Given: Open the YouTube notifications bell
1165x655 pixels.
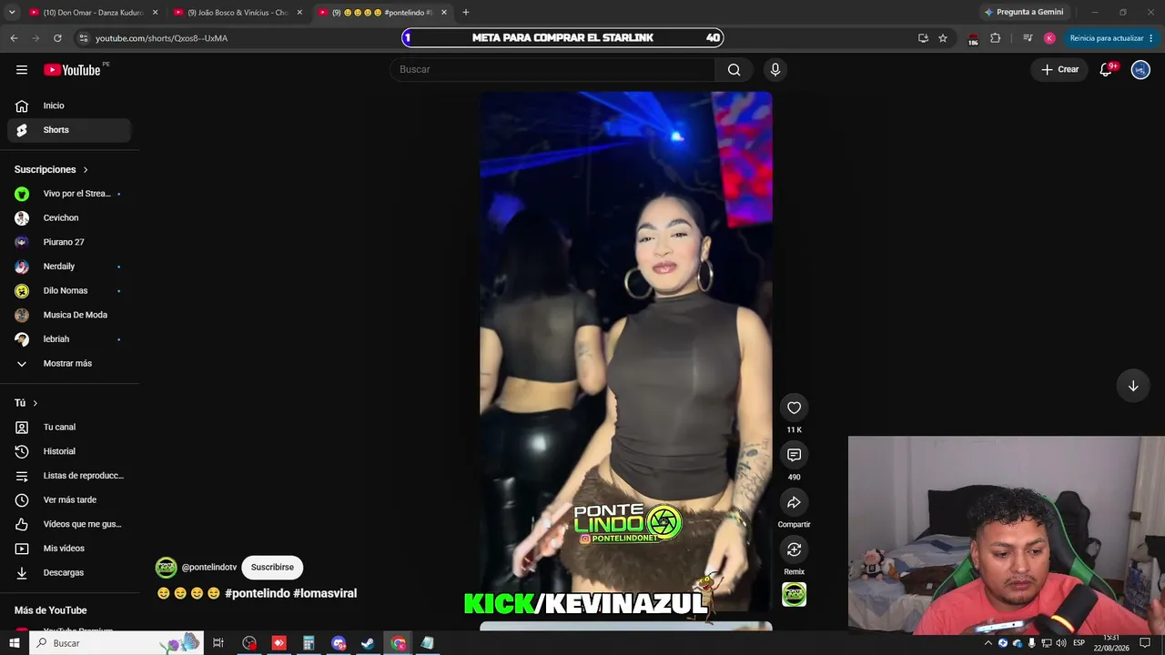Looking at the screenshot, I should (x=1106, y=70).
